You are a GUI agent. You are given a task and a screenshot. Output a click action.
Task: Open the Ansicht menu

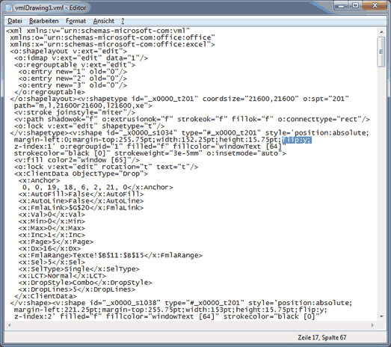pos(103,21)
